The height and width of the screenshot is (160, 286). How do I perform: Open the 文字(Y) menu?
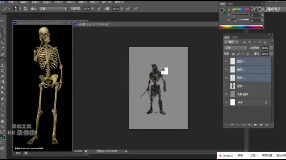point(59,2)
